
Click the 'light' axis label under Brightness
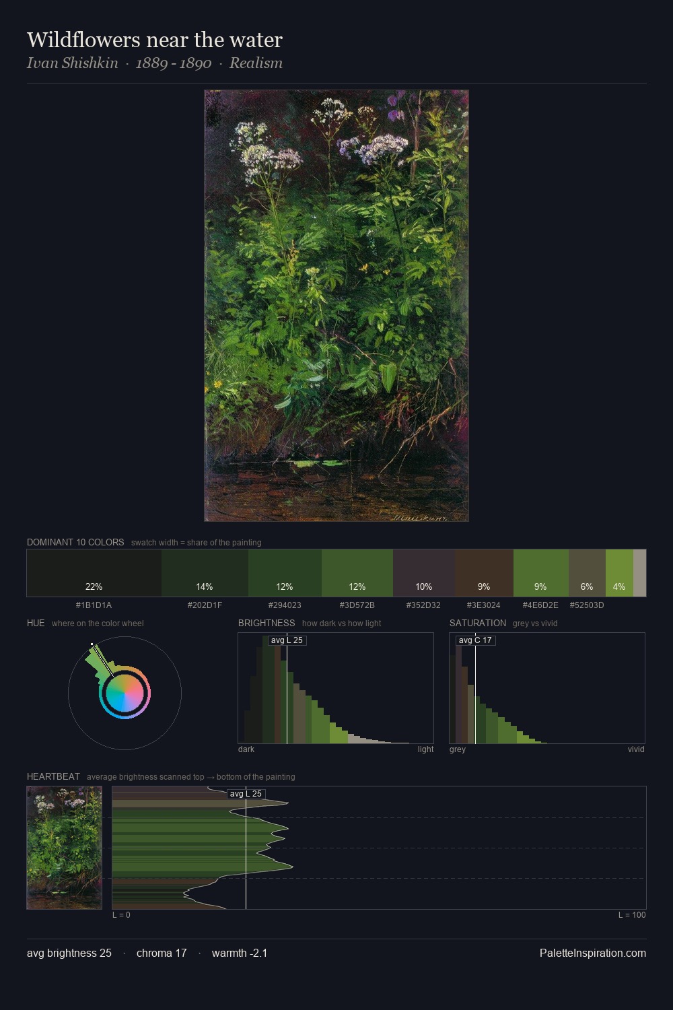[x=425, y=749]
